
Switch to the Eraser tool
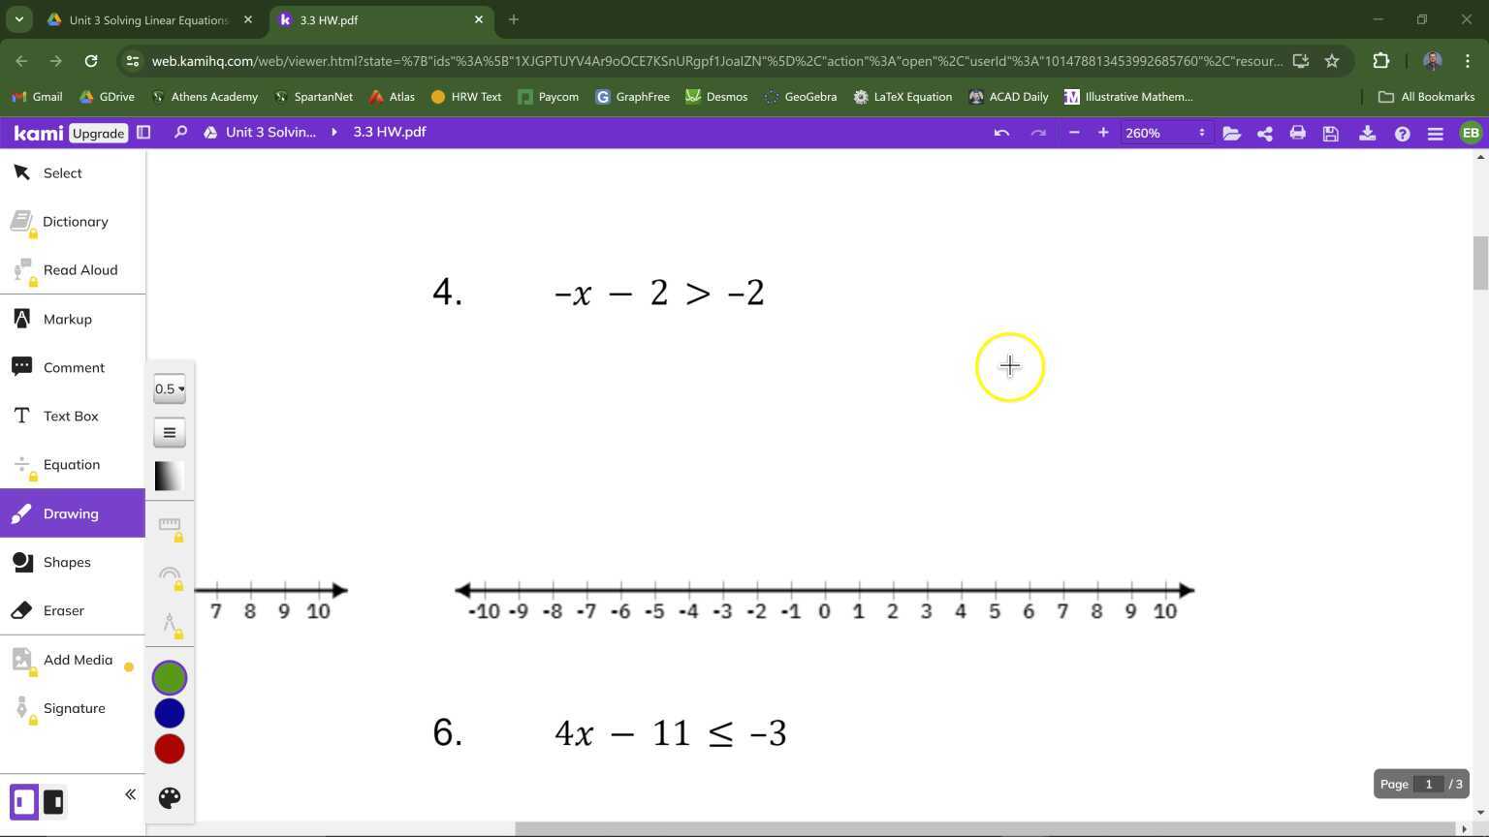click(x=63, y=610)
